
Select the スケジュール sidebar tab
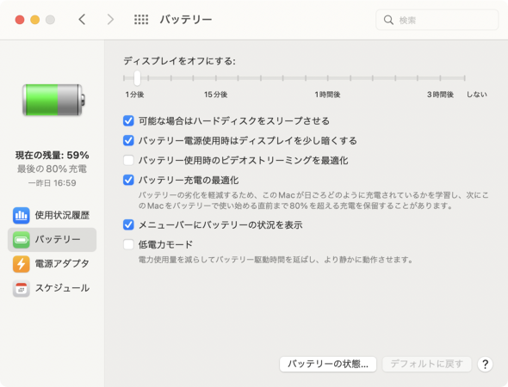52,288
